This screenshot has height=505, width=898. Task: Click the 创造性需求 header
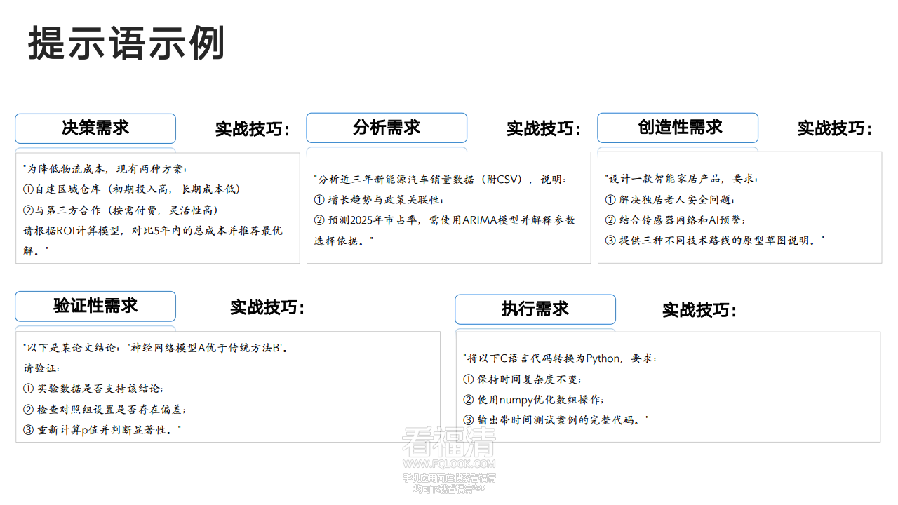pos(678,128)
